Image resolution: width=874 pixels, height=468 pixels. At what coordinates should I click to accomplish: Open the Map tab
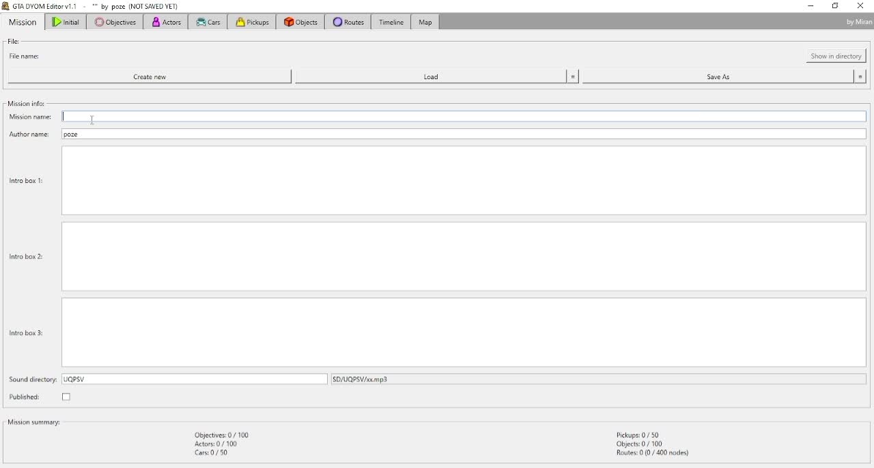coord(424,21)
